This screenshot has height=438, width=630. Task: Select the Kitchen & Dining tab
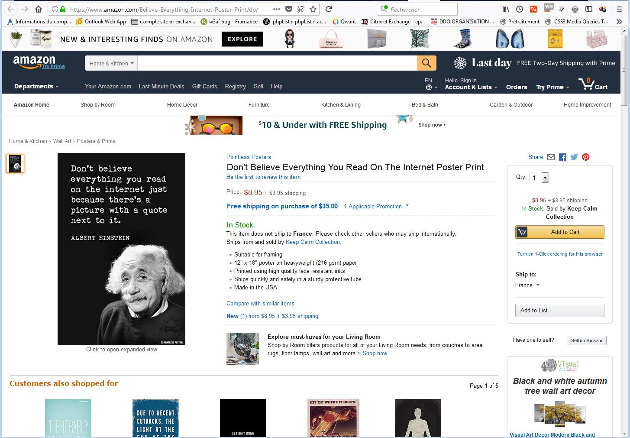coord(341,105)
